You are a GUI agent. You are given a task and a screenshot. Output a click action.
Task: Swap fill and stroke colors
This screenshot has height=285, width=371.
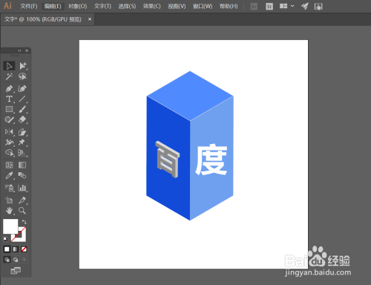pos(24,222)
